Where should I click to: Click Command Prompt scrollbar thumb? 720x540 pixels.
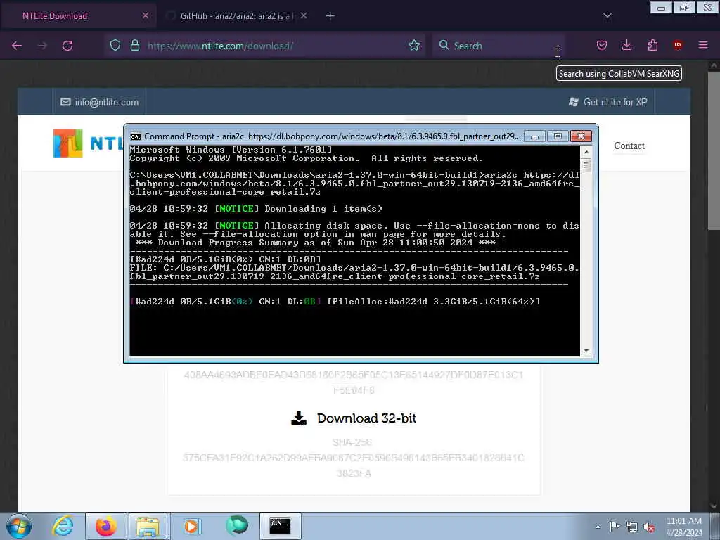(586, 165)
